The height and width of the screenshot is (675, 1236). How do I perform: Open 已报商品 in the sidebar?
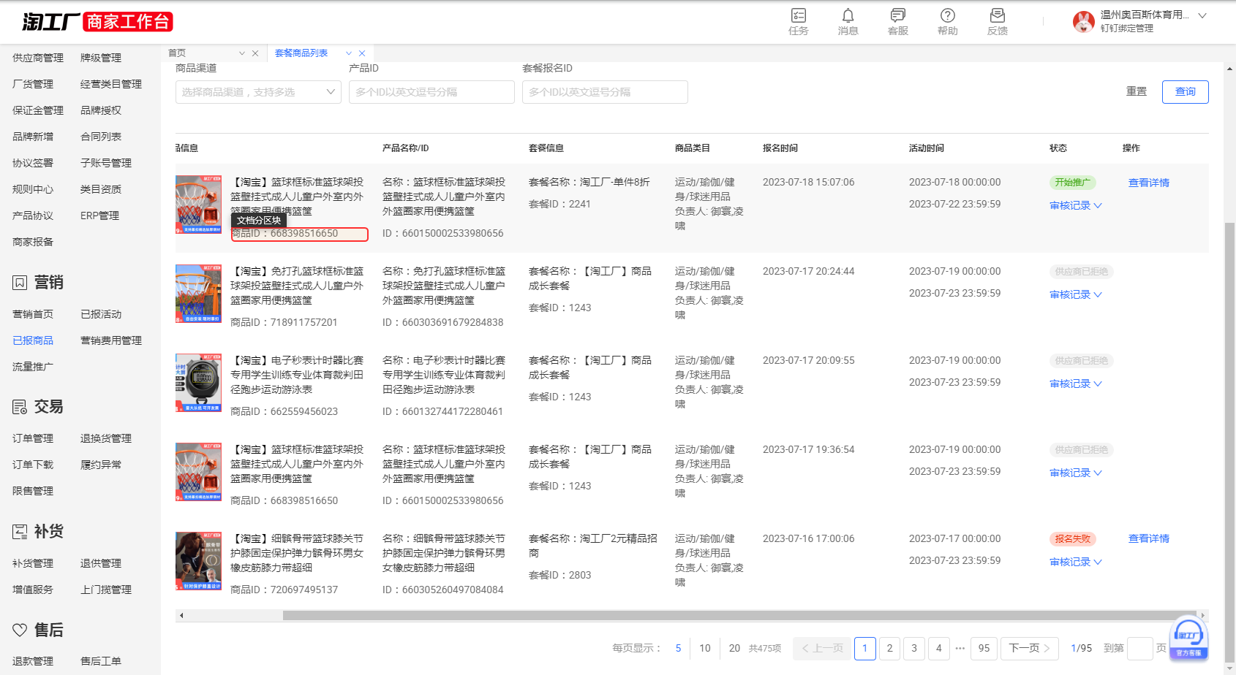coord(33,340)
